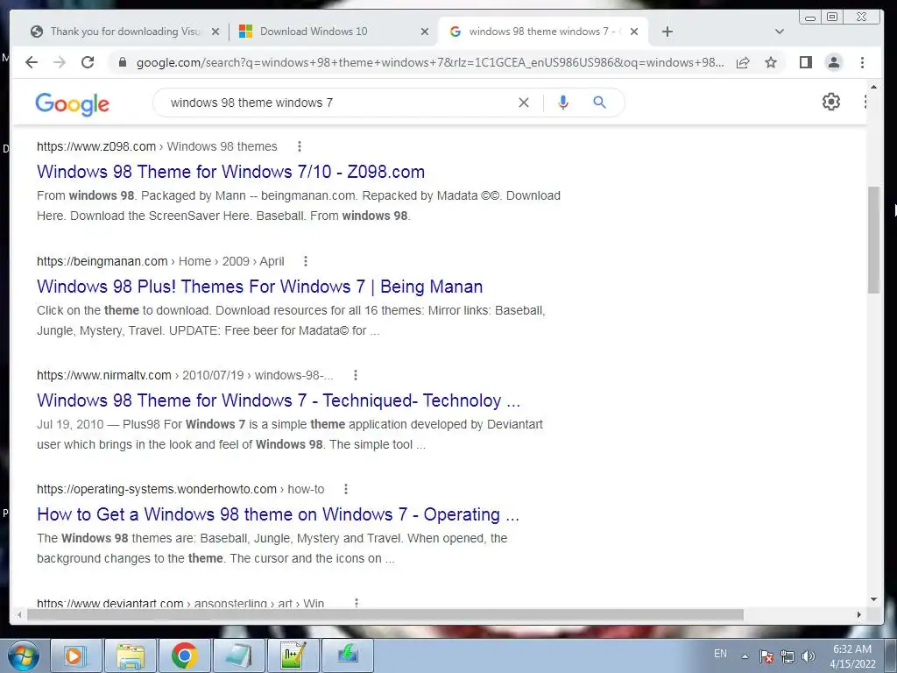The image size is (897, 673).
Task: Click the Google apps dots beside the gear
Action: [x=865, y=102]
